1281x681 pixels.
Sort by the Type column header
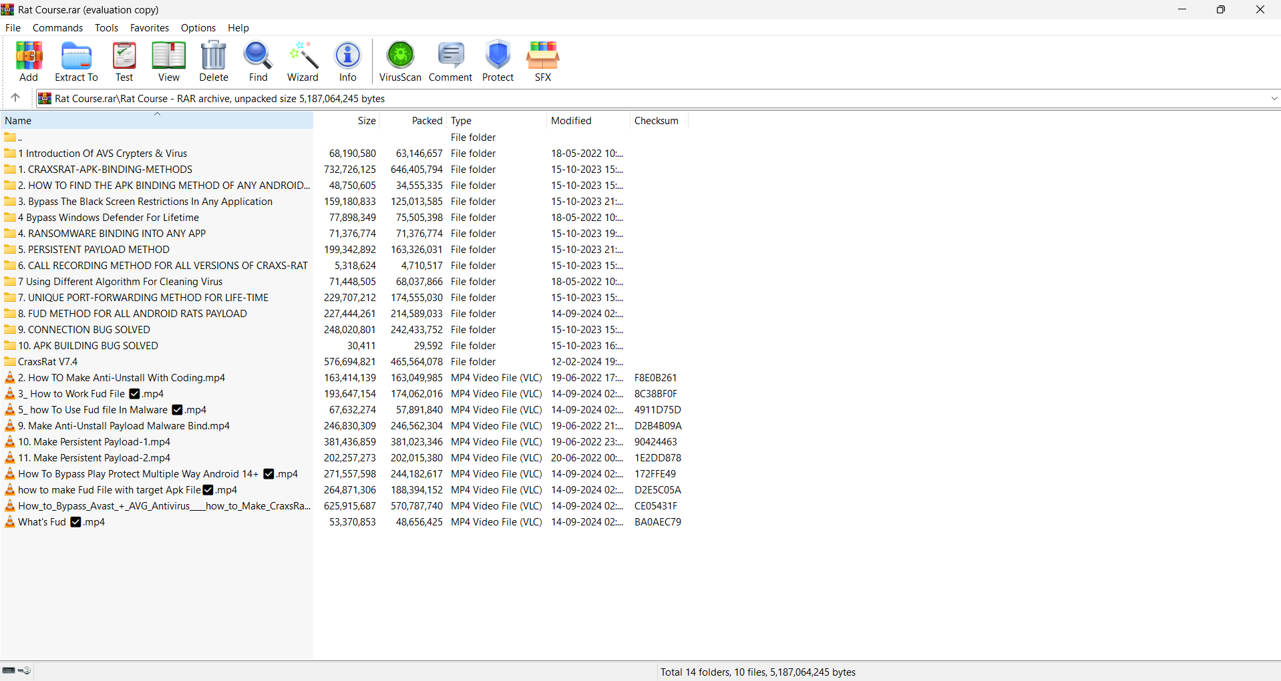(498, 121)
